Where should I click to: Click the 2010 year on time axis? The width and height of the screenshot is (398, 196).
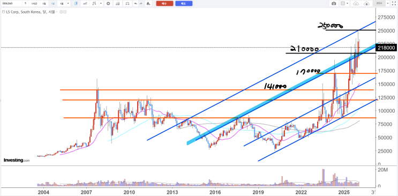point(129,192)
